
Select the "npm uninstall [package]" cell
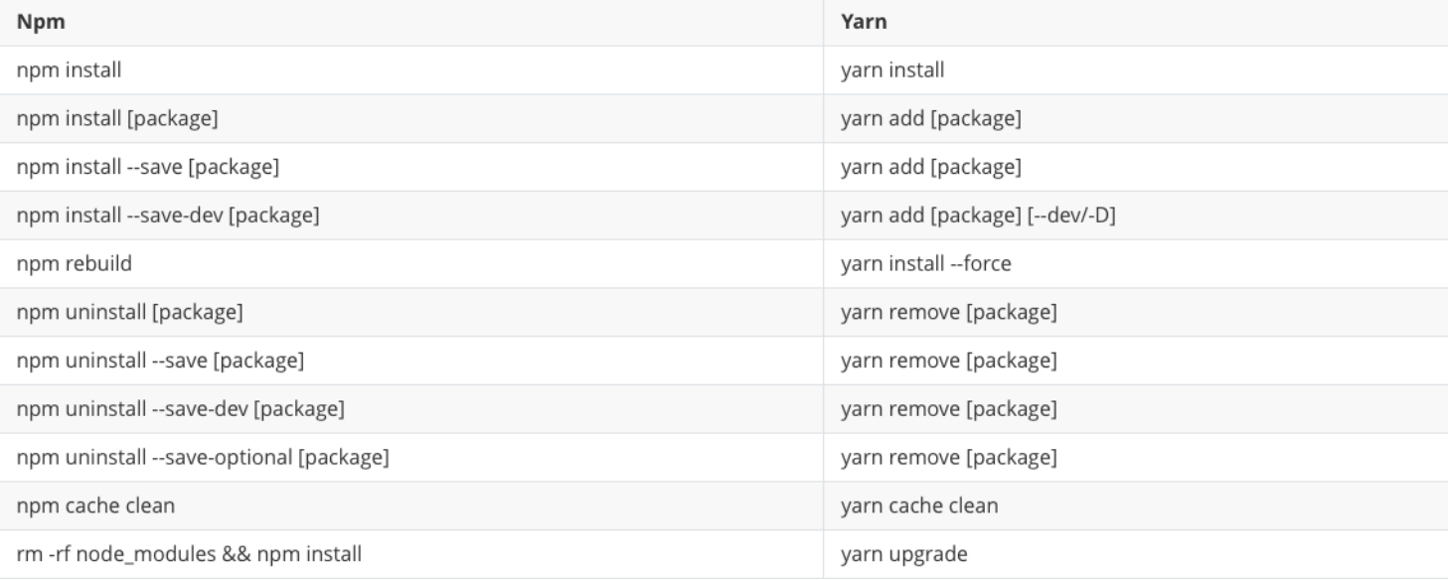[130, 313]
